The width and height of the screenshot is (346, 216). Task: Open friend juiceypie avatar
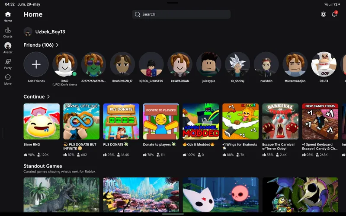pyautogui.click(x=209, y=64)
